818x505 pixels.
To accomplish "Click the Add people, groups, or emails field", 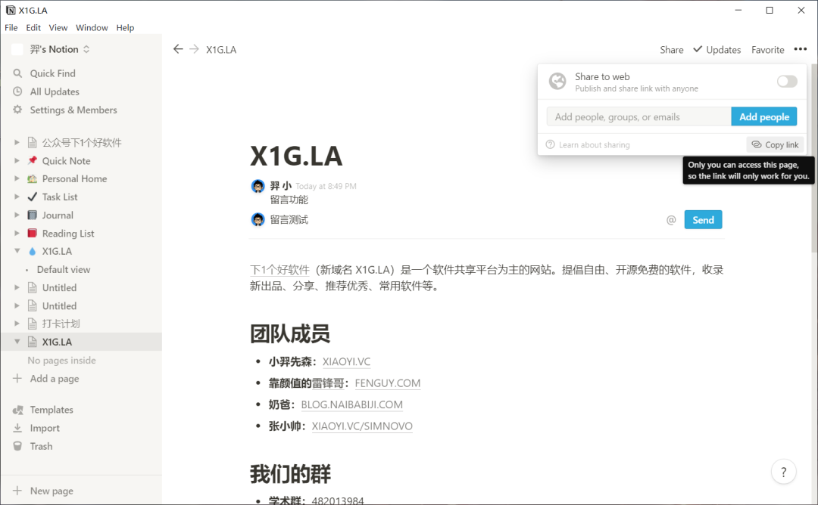I will pyautogui.click(x=638, y=116).
